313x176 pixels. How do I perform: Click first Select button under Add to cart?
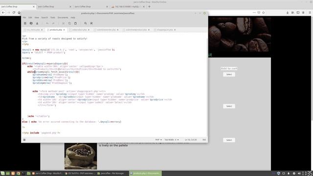coord(229,74)
